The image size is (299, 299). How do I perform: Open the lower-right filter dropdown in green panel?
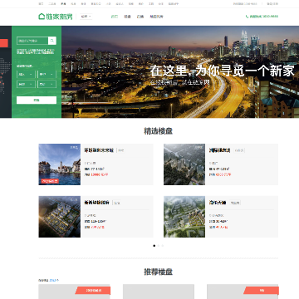pos(47,84)
